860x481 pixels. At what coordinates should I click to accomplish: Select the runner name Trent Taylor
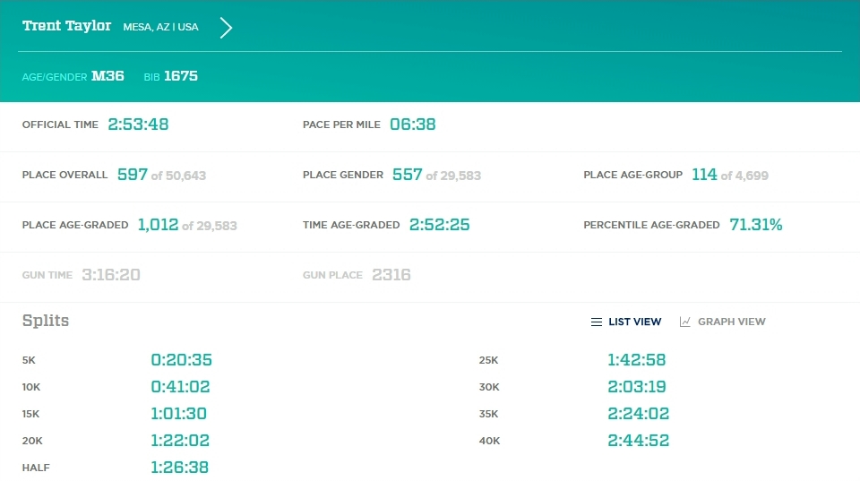[67, 26]
